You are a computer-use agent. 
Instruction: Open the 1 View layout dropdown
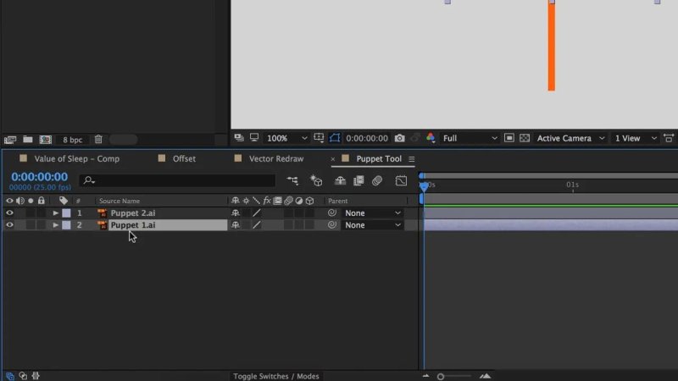tap(635, 138)
